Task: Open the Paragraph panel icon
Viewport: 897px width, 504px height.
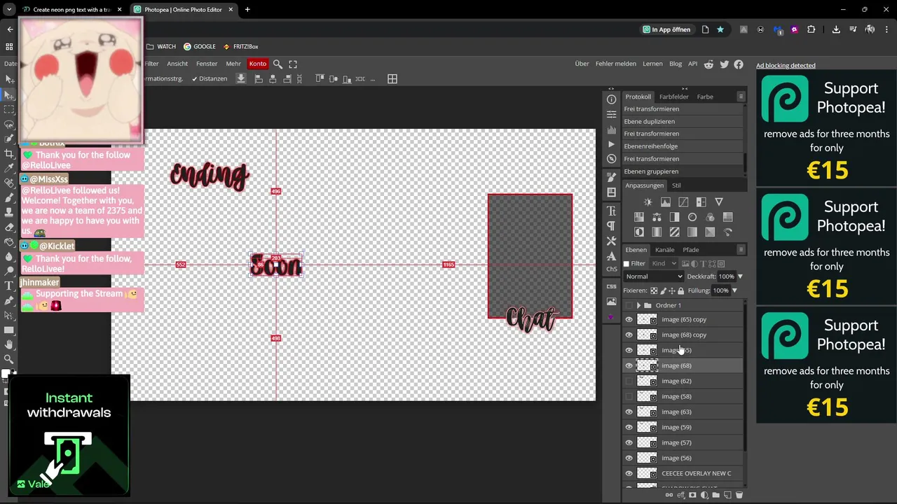Action: point(611,225)
